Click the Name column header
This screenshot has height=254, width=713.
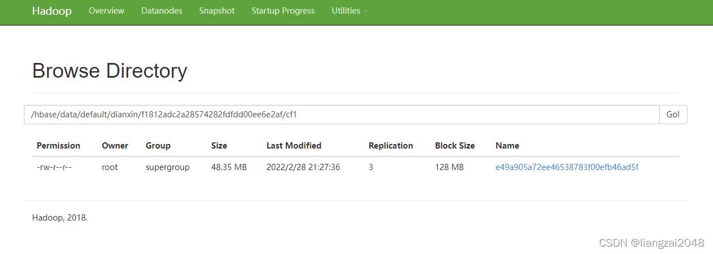pos(507,146)
